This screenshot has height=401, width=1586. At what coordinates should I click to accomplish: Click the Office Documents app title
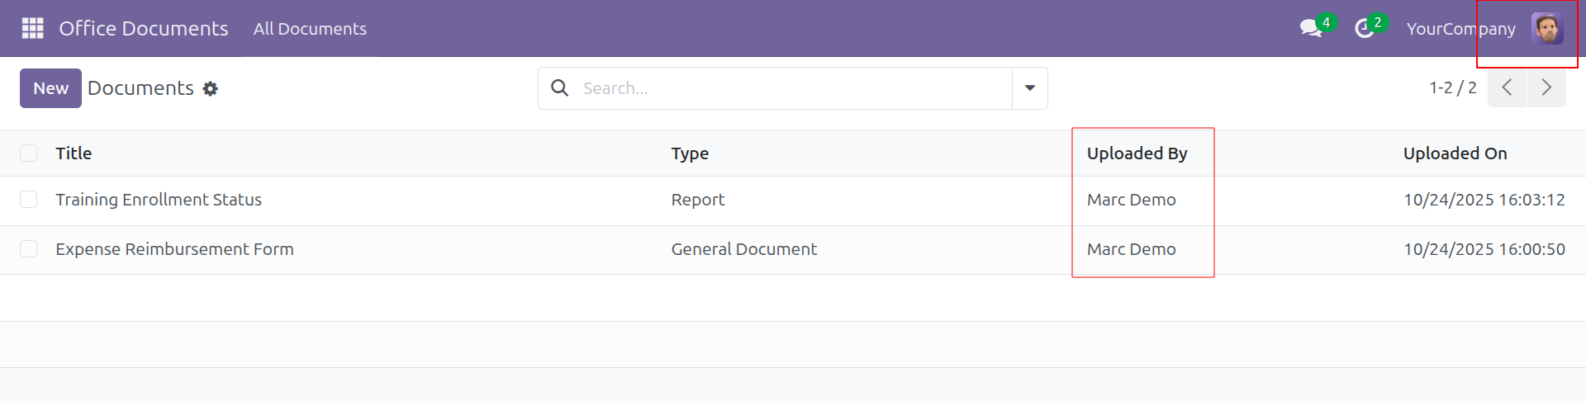(143, 28)
